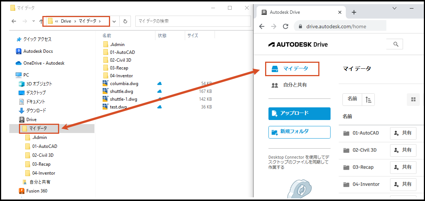Viewport: 425px width, 201px height.
Task: Click the browser forward arrow
Action: 274,26
